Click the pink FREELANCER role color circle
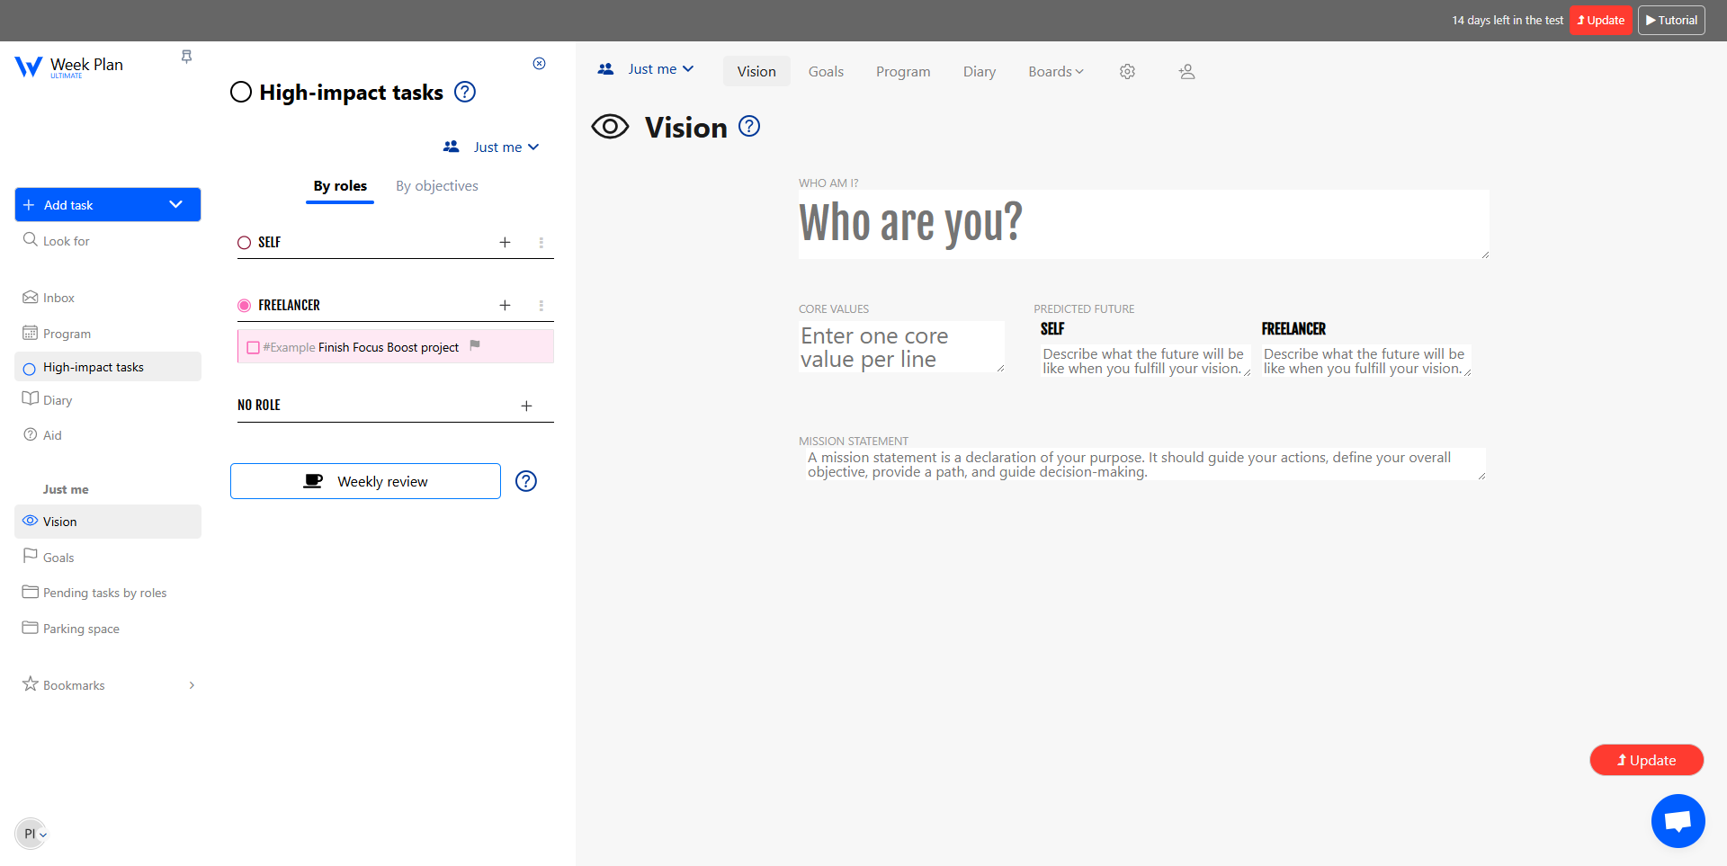 point(244,306)
